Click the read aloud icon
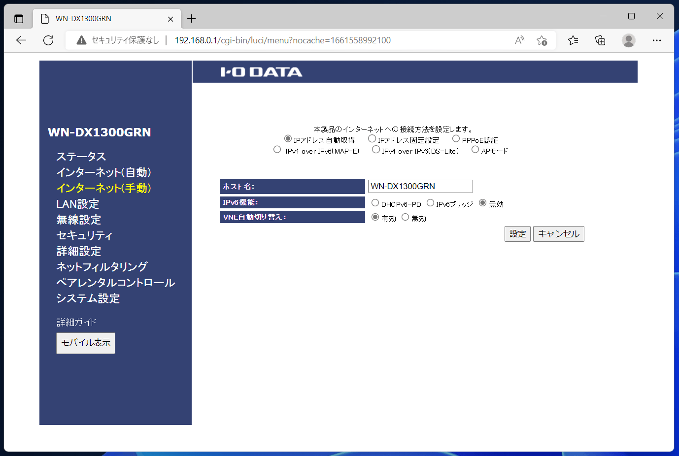Screen dimensions: 679x456 click(519, 40)
